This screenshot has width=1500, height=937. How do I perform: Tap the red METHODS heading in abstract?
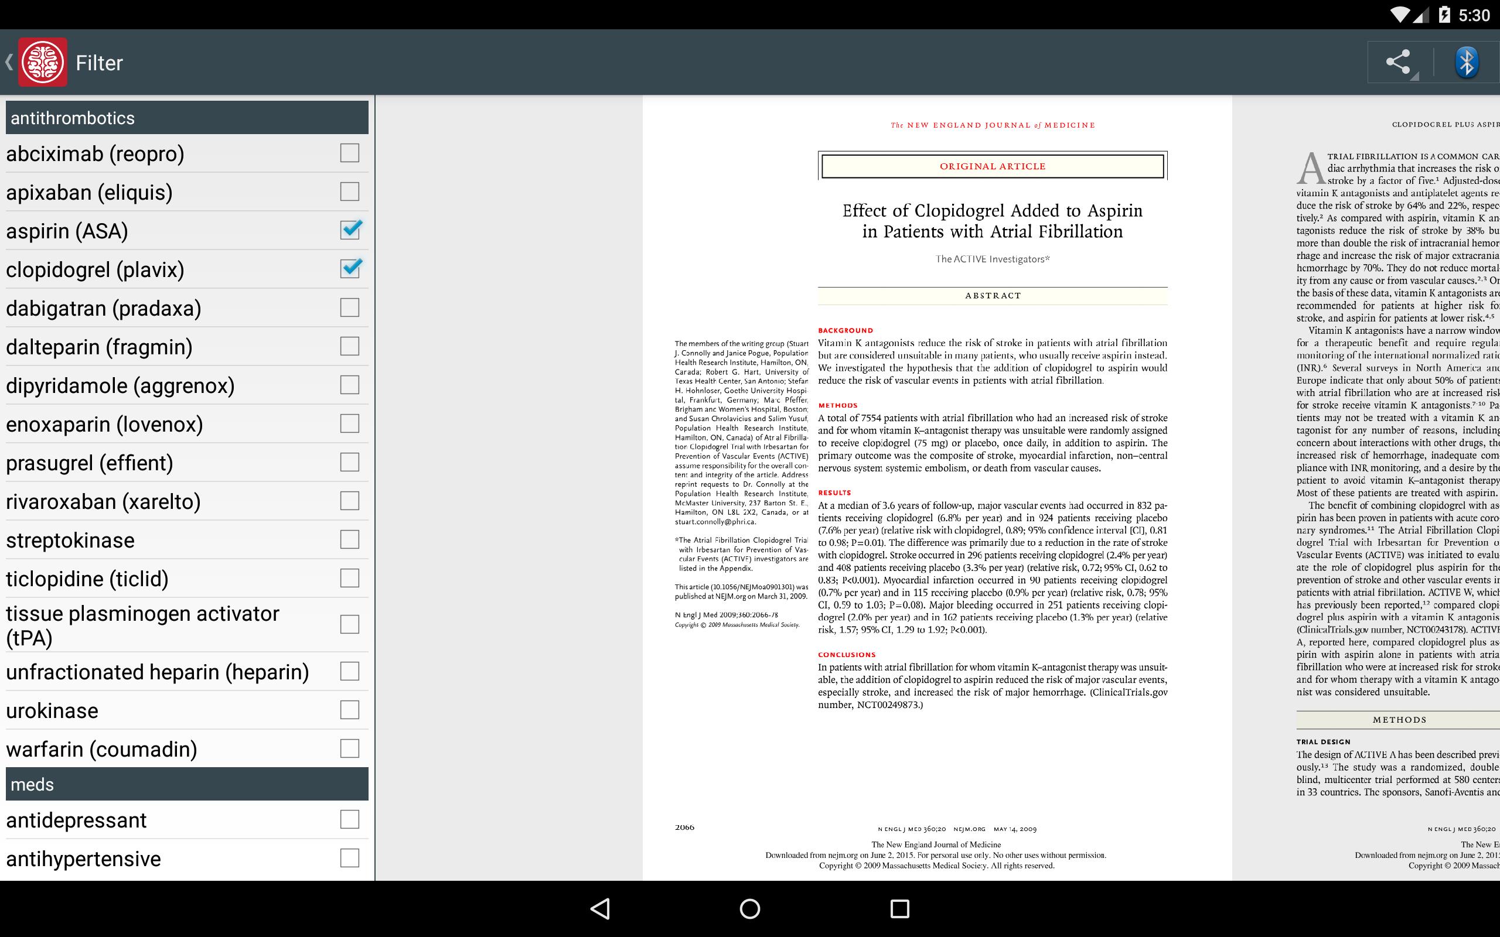tap(838, 405)
